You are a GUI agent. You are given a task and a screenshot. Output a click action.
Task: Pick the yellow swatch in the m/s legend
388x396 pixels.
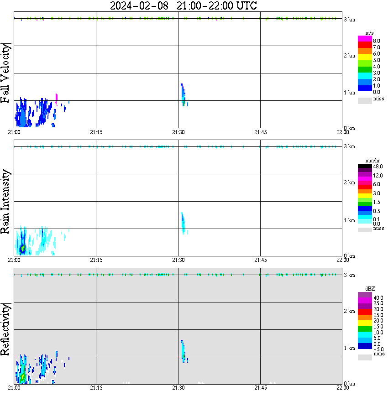[365, 57]
